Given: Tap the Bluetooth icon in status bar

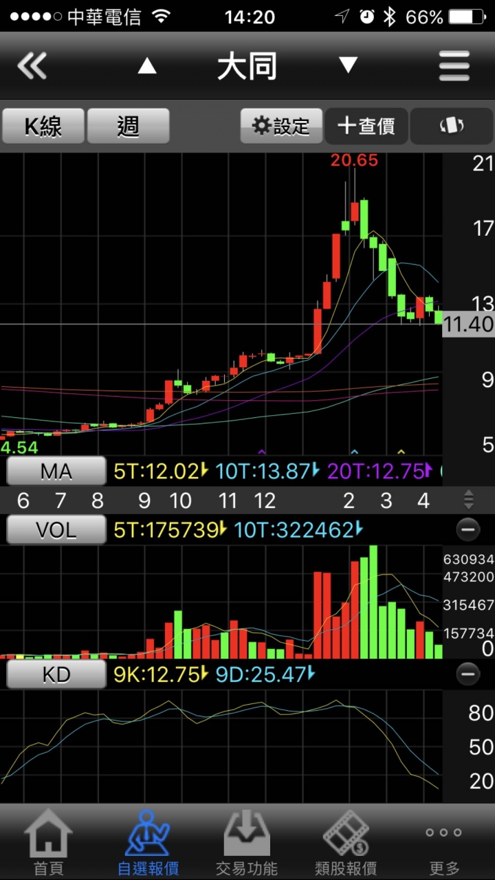Looking at the screenshot, I should tap(390, 16).
